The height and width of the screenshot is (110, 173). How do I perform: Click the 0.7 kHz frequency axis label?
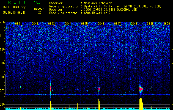point(2,91)
